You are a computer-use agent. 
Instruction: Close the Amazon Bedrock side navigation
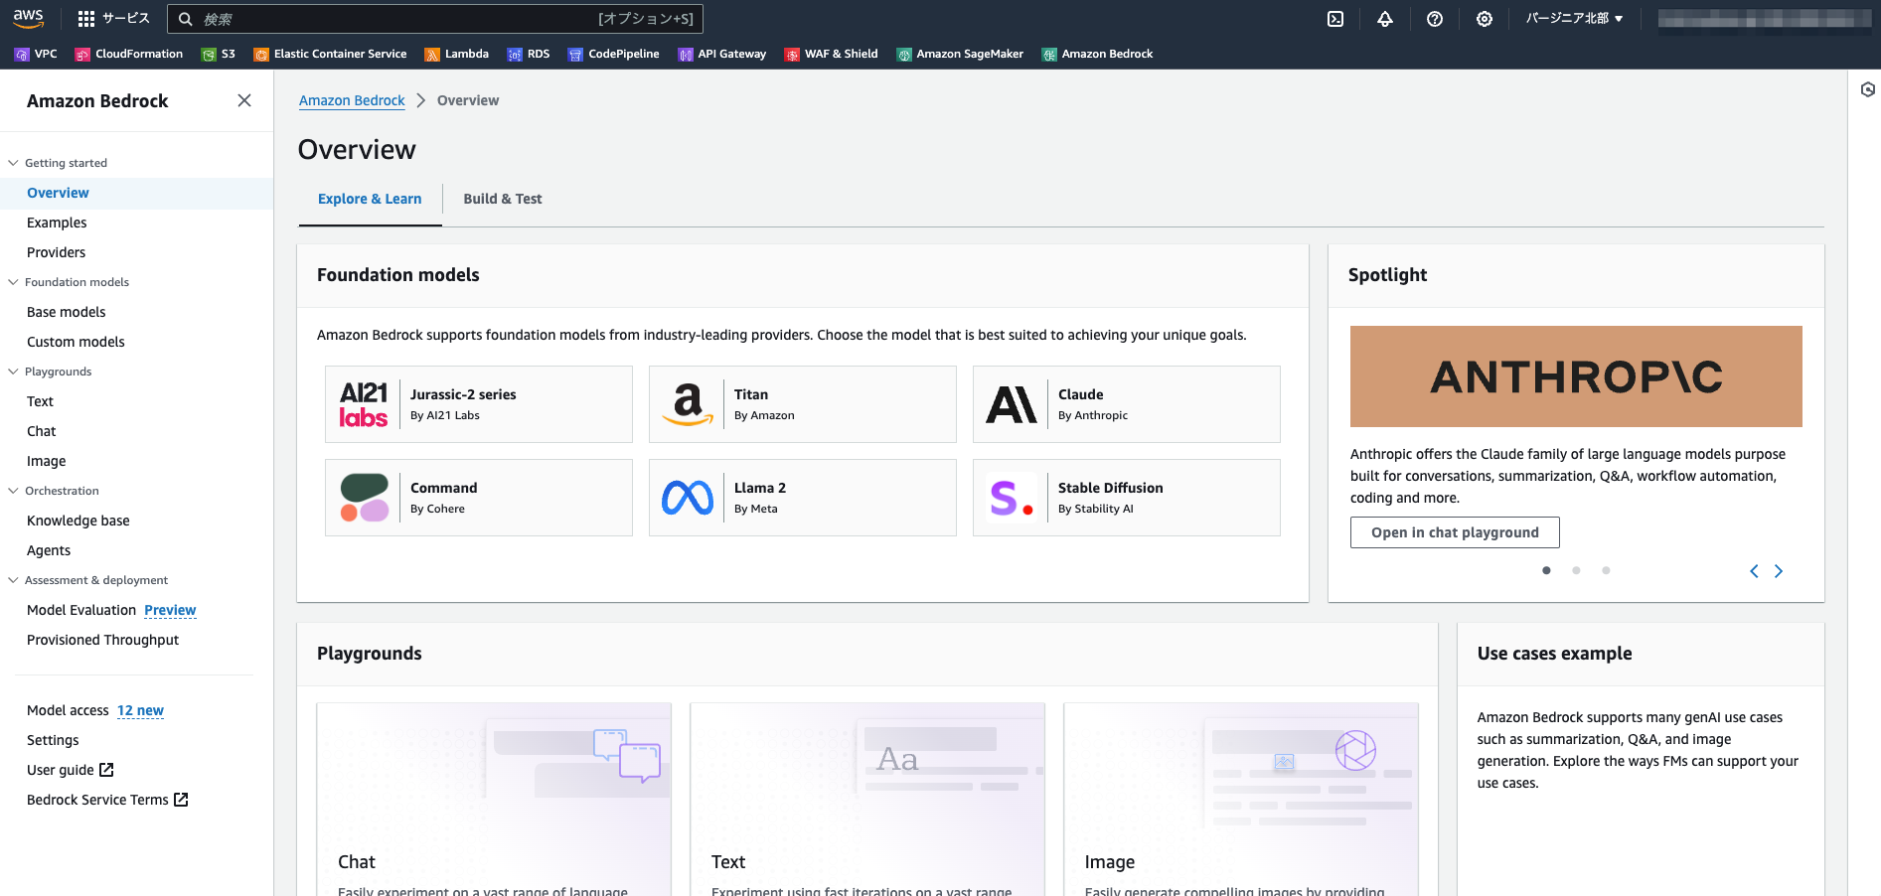click(244, 100)
